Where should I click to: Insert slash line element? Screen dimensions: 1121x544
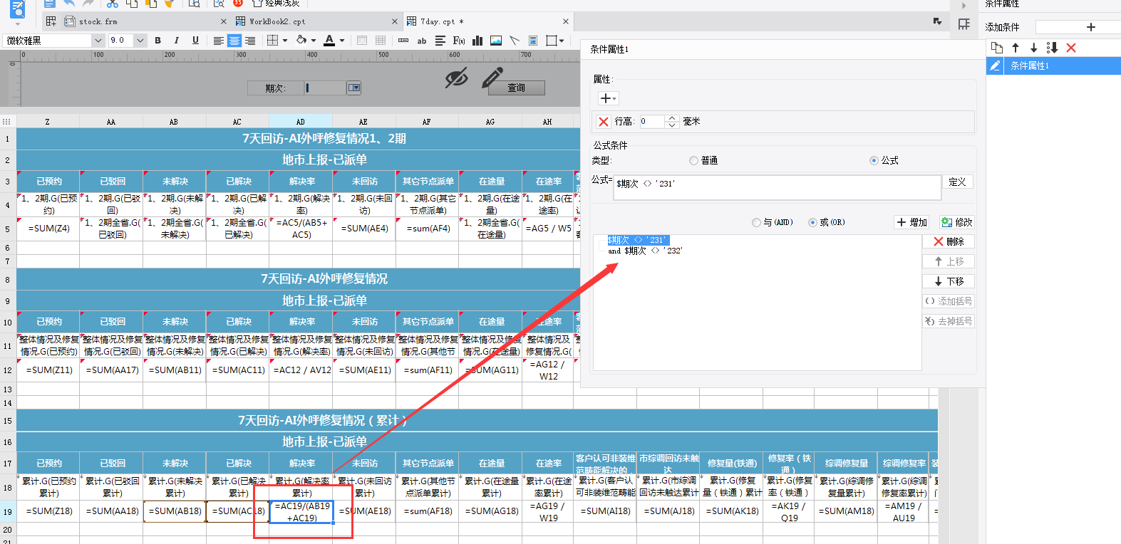515,41
